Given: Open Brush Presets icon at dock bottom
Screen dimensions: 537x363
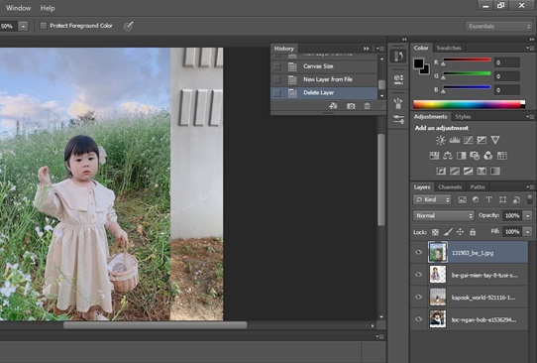Looking at the screenshot, I should [398, 119].
